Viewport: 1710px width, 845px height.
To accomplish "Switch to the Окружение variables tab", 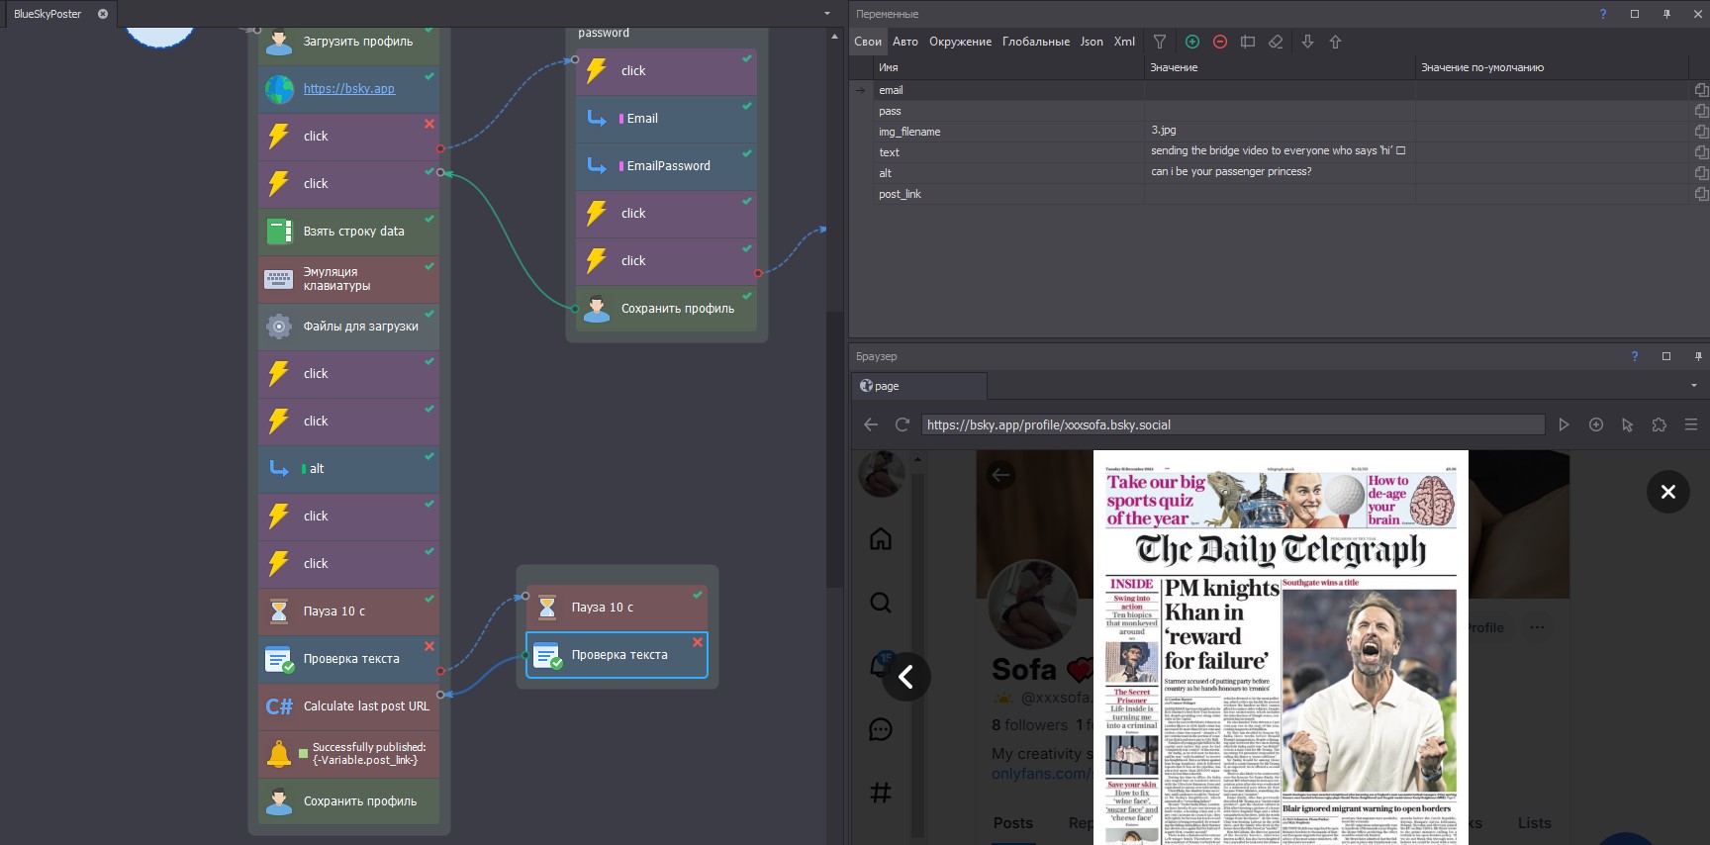I will pyautogui.click(x=960, y=42).
